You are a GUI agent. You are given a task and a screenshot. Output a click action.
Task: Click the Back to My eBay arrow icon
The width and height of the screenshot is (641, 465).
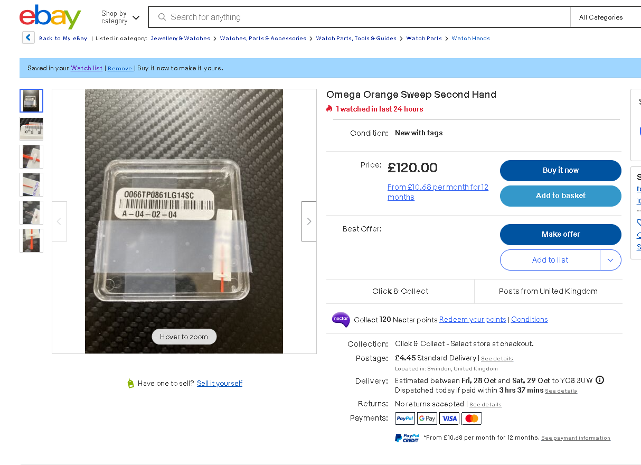pyautogui.click(x=29, y=38)
